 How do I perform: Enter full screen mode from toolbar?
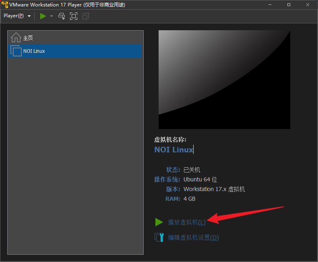pyautogui.click(x=73, y=16)
